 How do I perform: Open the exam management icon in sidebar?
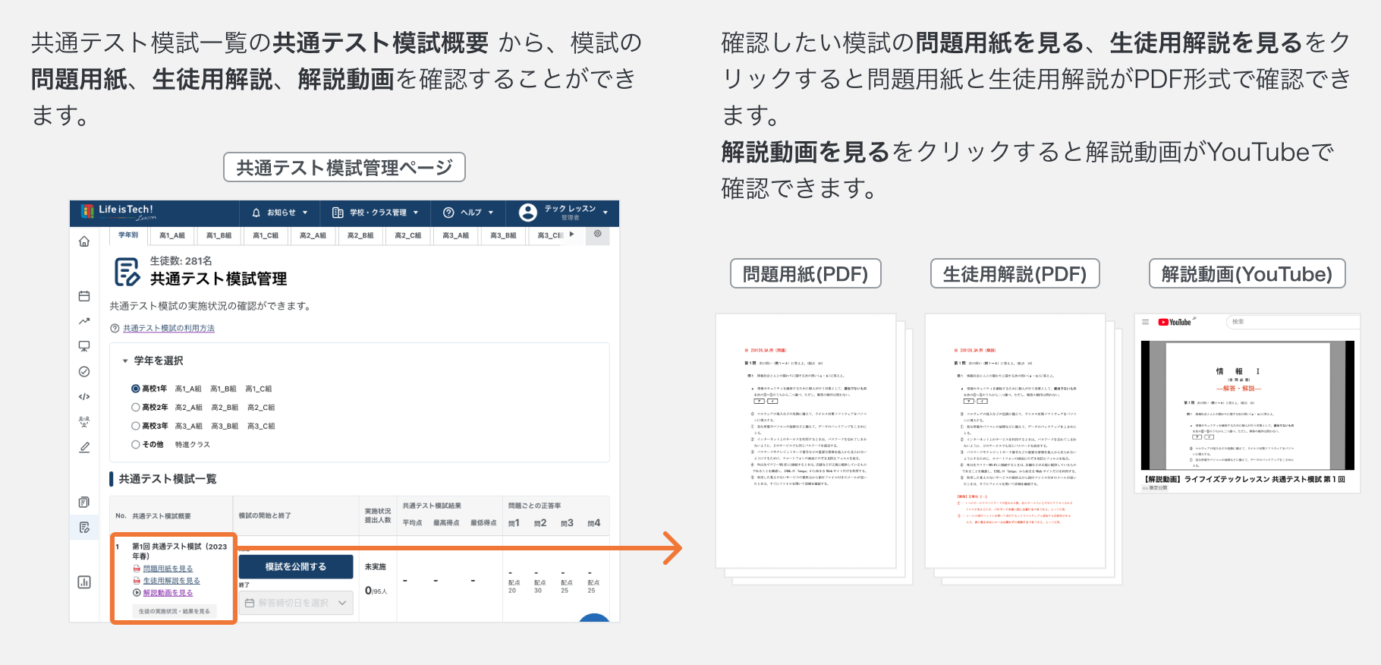tap(84, 527)
